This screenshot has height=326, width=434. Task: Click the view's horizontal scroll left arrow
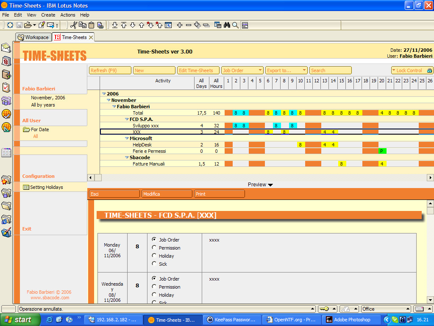coord(91,177)
